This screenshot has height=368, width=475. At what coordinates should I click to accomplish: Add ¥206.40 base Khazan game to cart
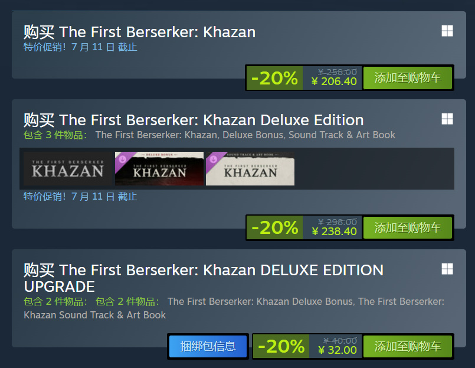(x=407, y=78)
